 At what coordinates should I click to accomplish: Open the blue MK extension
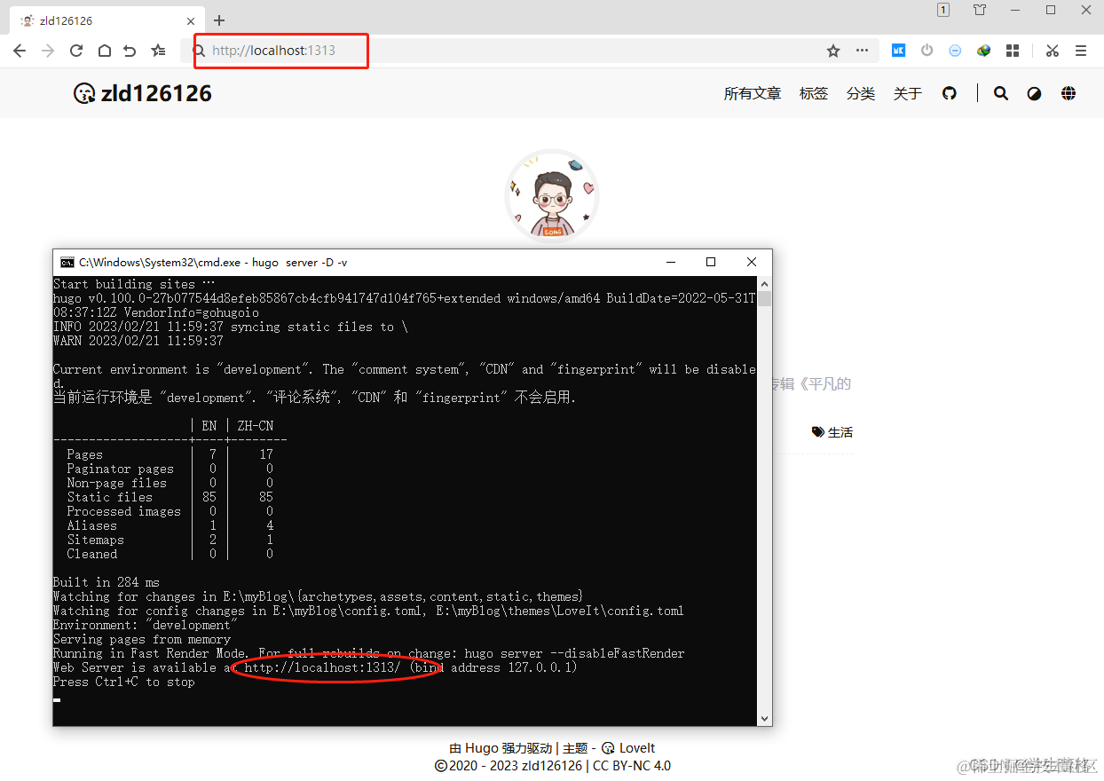pyautogui.click(x=898, y=51)
